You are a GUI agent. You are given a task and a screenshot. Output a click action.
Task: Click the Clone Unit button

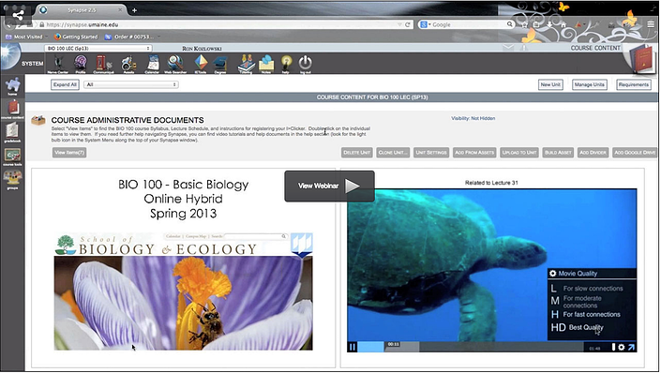(x=393, y=153)
